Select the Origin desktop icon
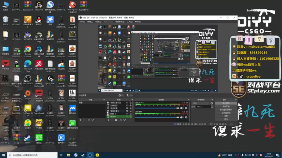This screenshot has height=158, width=282. 28,95
